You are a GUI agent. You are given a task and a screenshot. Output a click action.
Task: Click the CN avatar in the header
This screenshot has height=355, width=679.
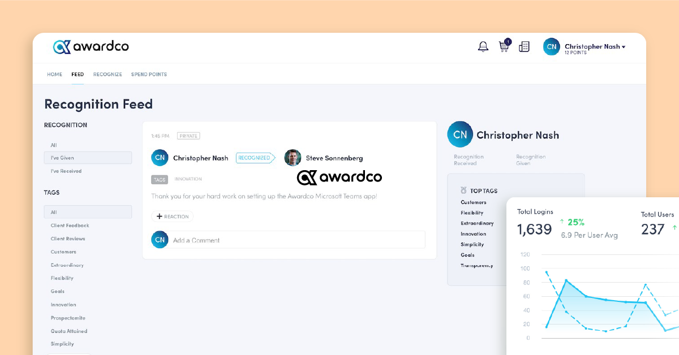click(551, 47)
